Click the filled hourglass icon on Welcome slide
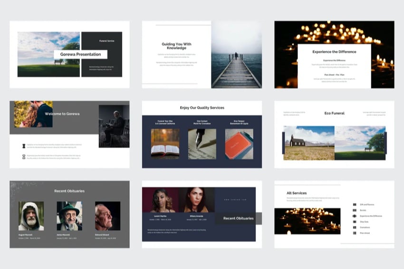This screenshot has width=404, height=269. click(24, 146)
